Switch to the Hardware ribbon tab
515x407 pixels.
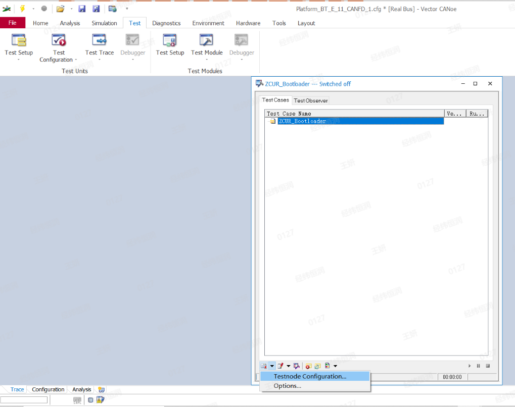coord(248,23)
